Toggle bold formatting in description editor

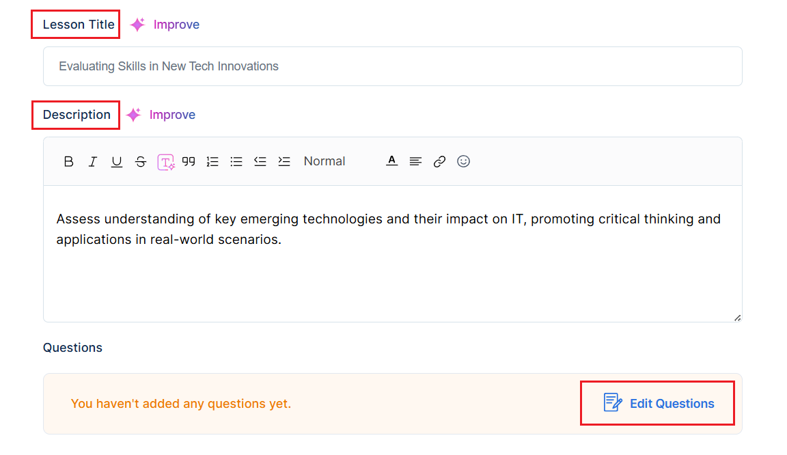(69, 161)
